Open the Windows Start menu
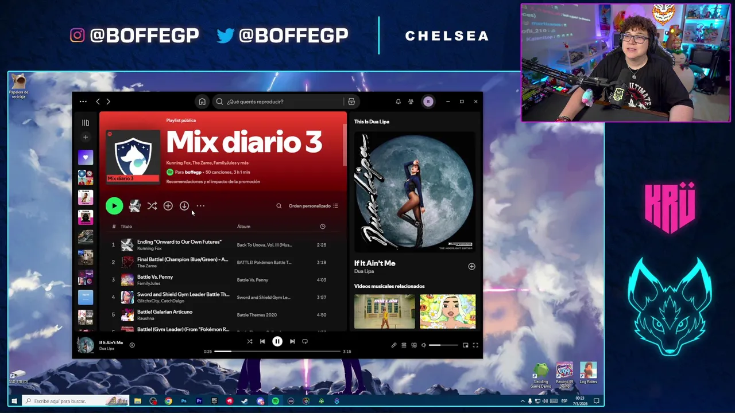Screen dimensions: 735x413 click(x=14, y=401)
